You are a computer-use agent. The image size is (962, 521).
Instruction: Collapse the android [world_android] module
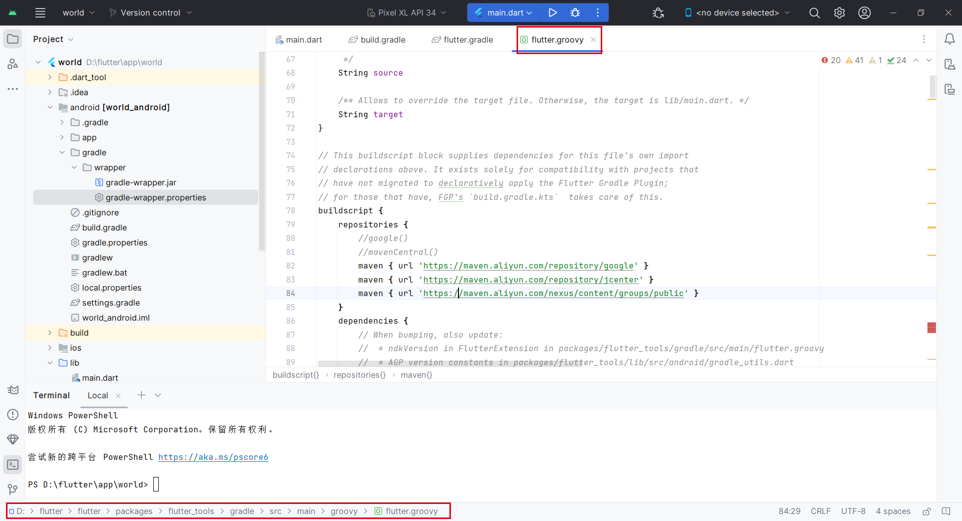(x=50, y=107)
